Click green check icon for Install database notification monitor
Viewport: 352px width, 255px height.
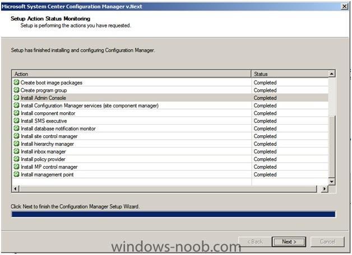tap(16, 128)
